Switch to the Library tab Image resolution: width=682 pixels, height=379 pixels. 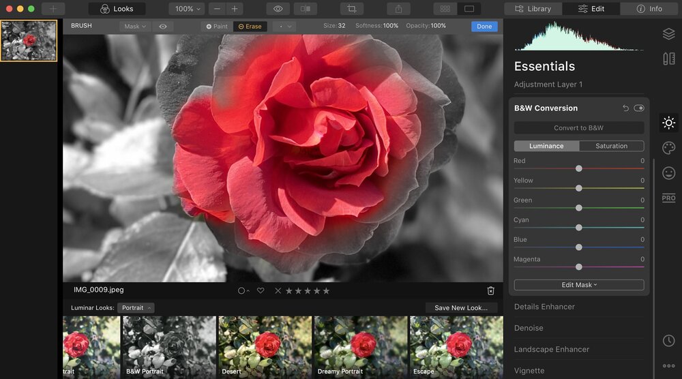(533, 9)
